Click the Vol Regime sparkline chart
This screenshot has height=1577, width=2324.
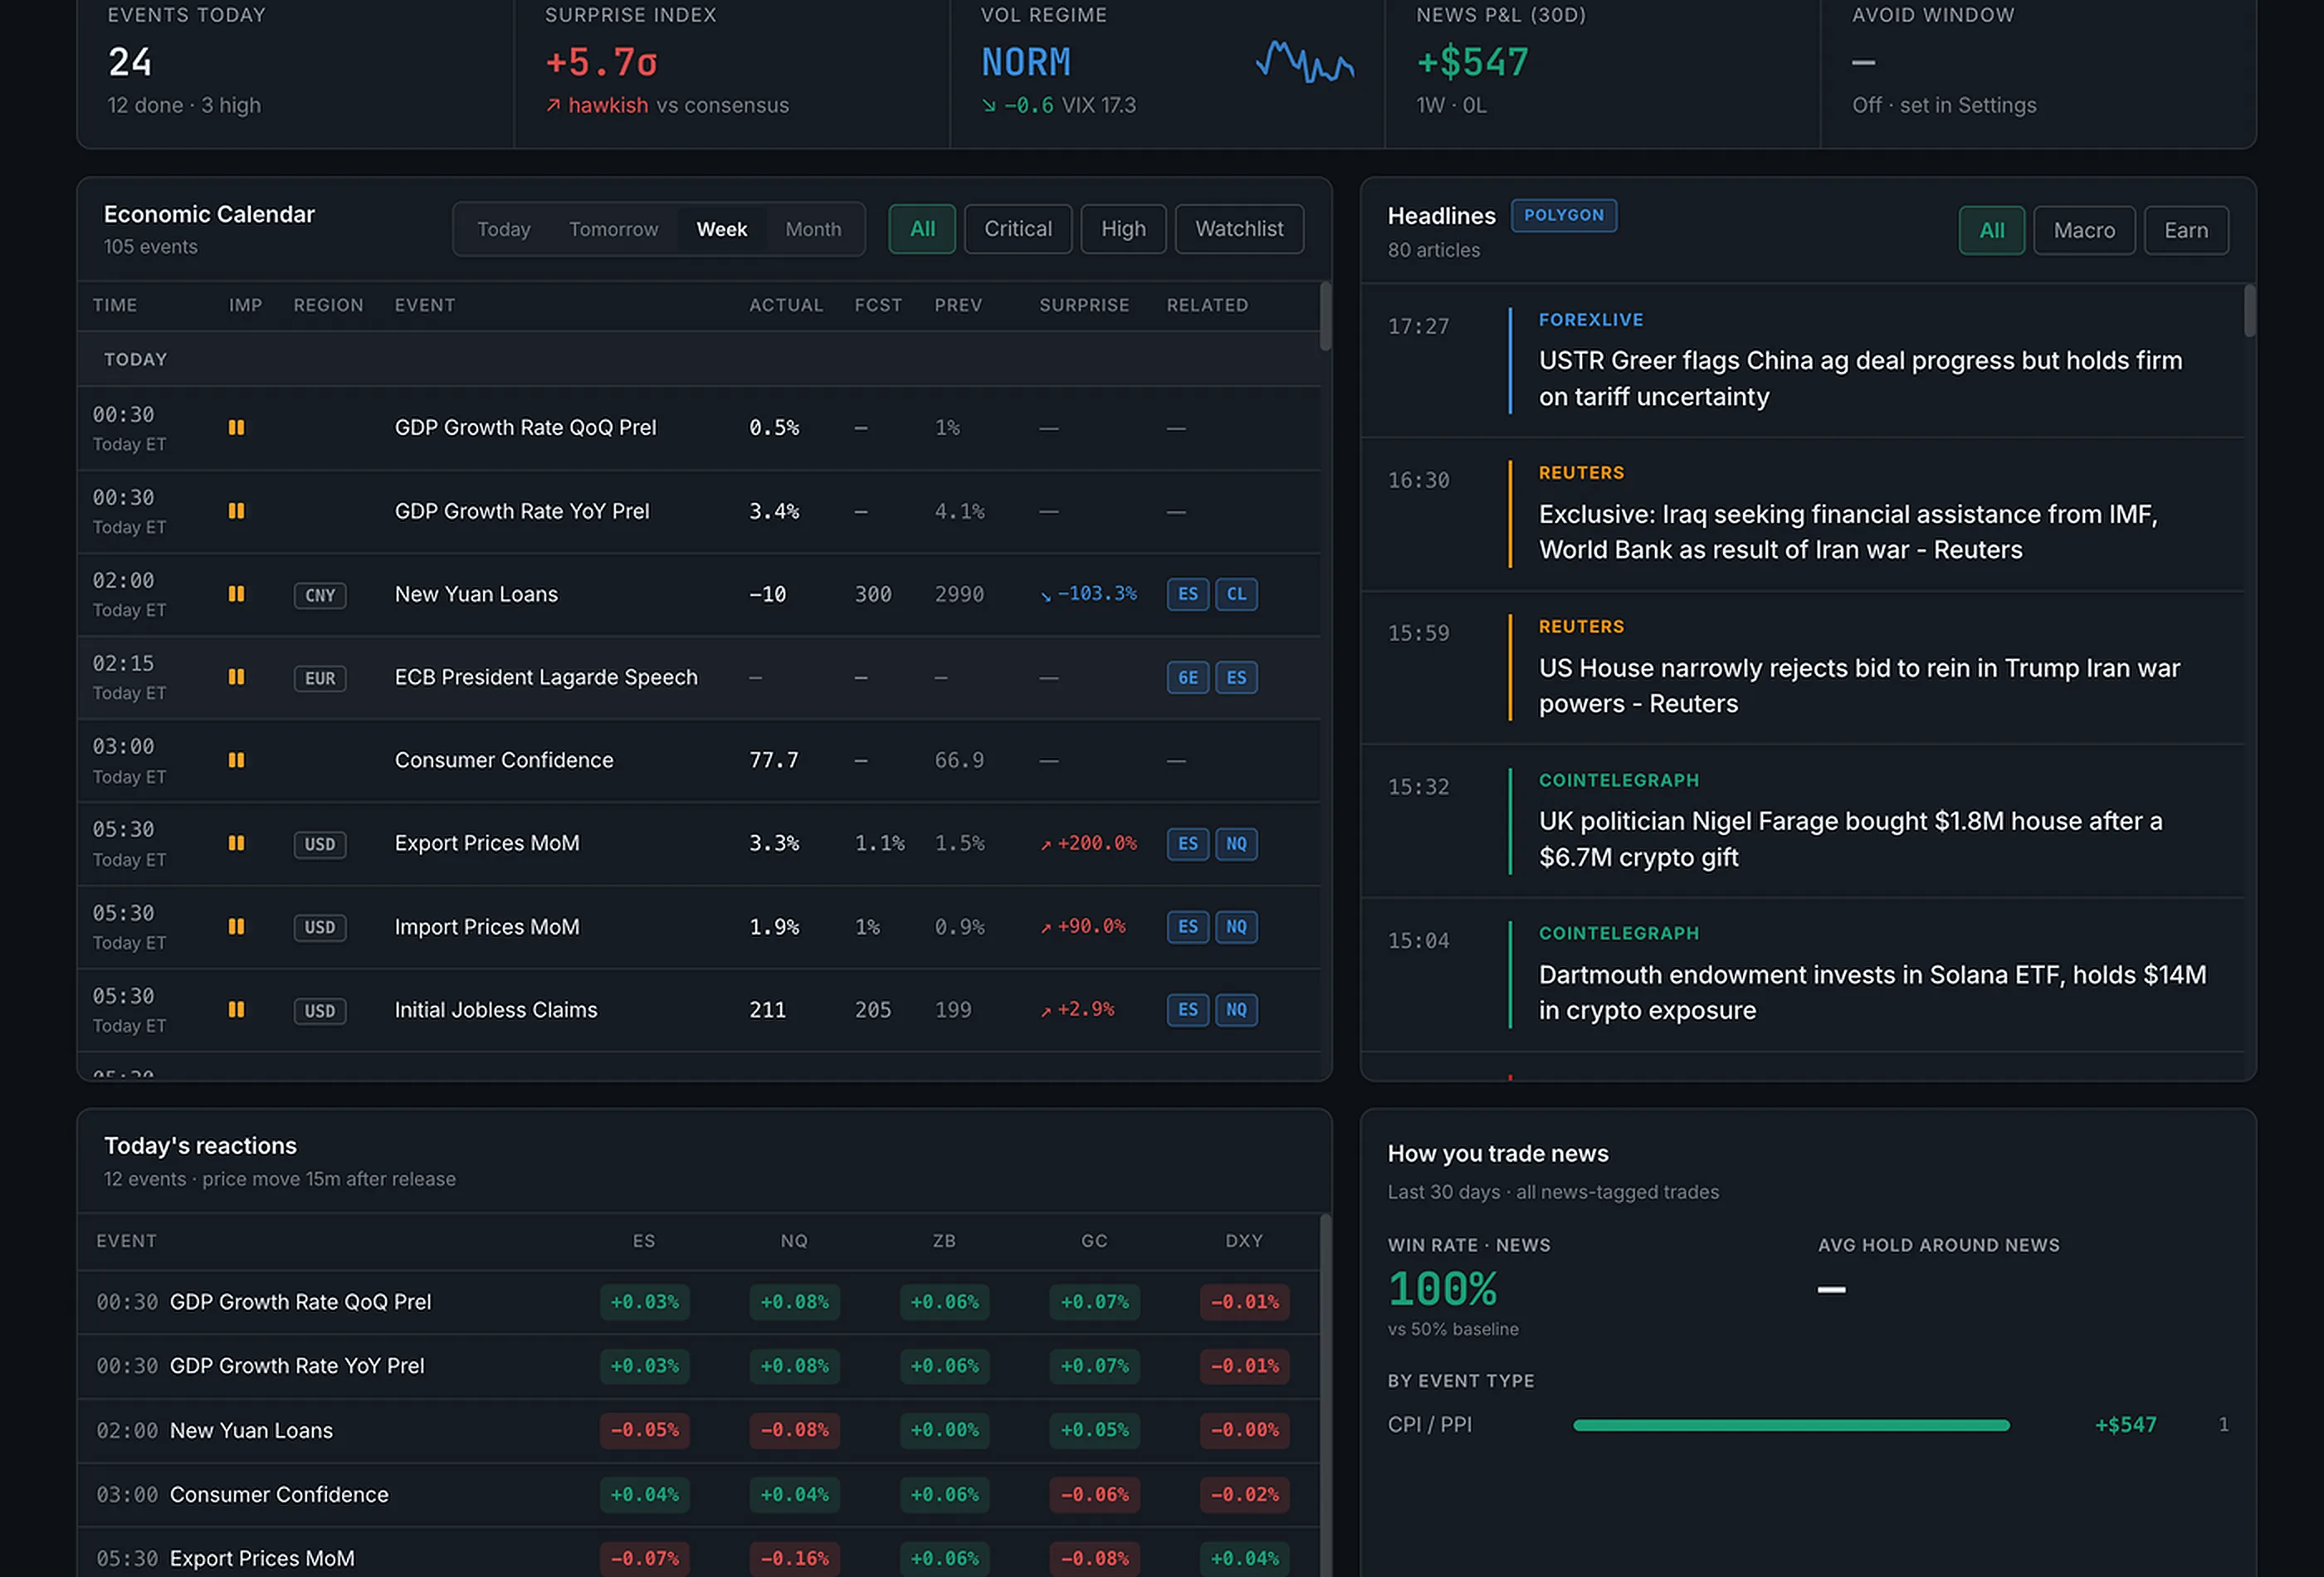pyautogui.click(x=1305, y=62)
